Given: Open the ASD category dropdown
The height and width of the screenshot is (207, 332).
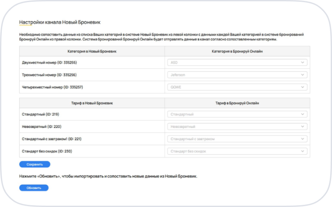Looking at the screenshot, I should [x=237, y=62].
